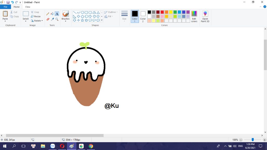
Task: Select the Curve shape
Action: coord(78,12)
